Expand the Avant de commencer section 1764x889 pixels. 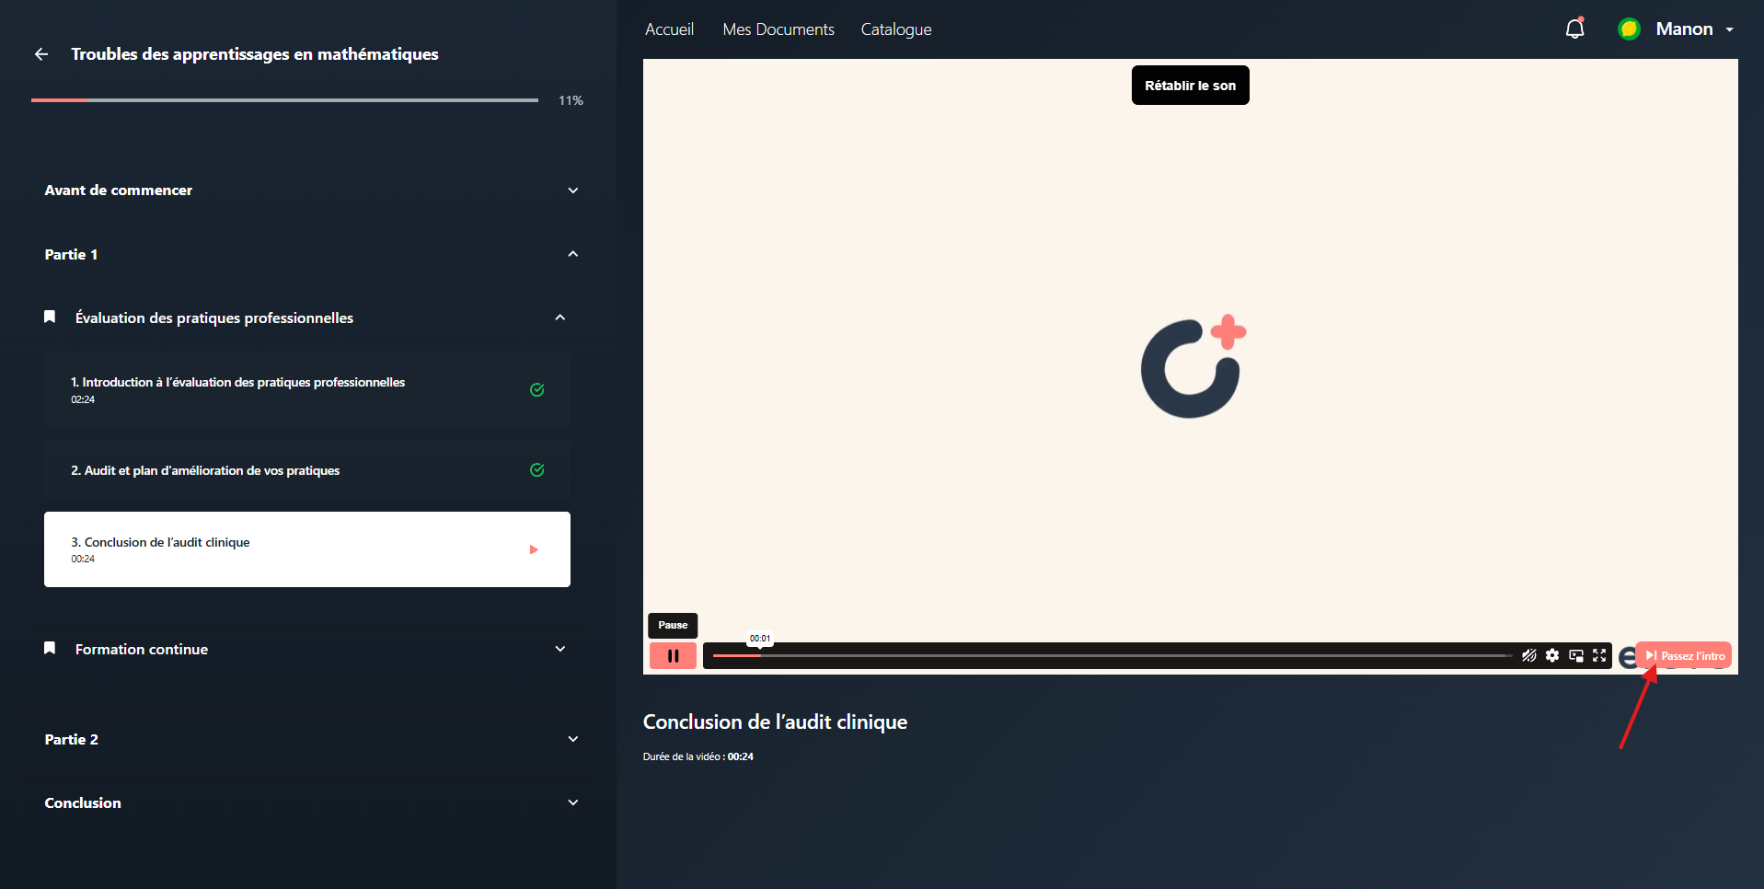(x=573, y=190)
